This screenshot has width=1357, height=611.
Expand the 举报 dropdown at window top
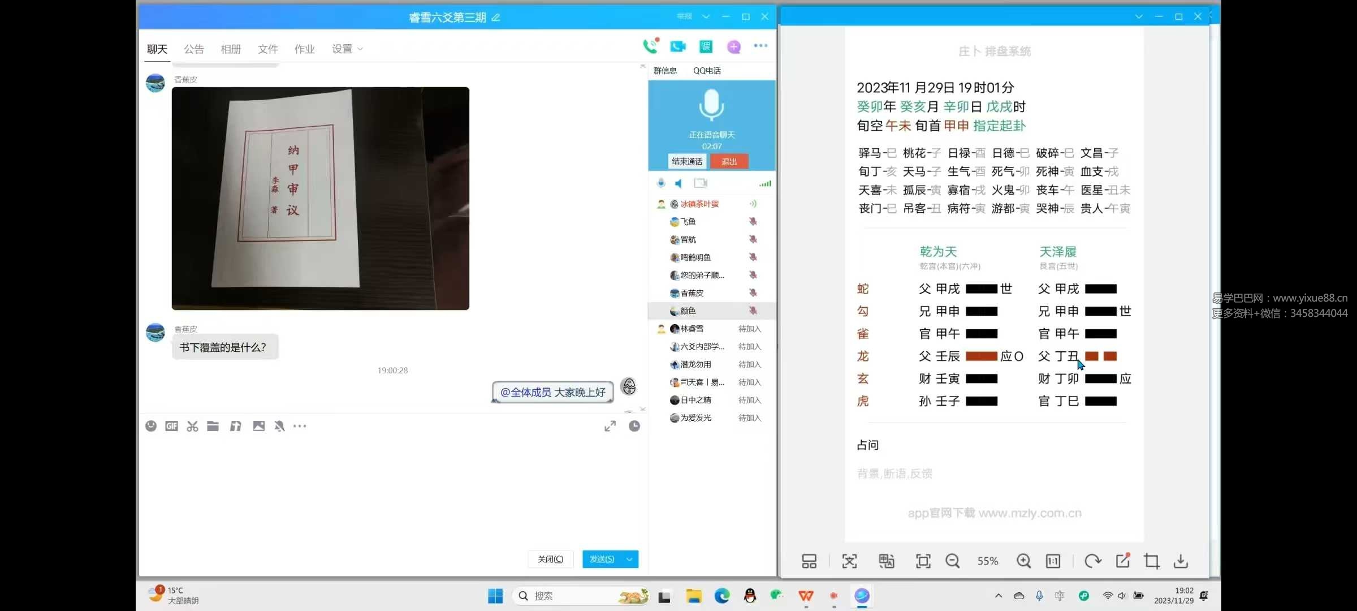tap(706, 16)
